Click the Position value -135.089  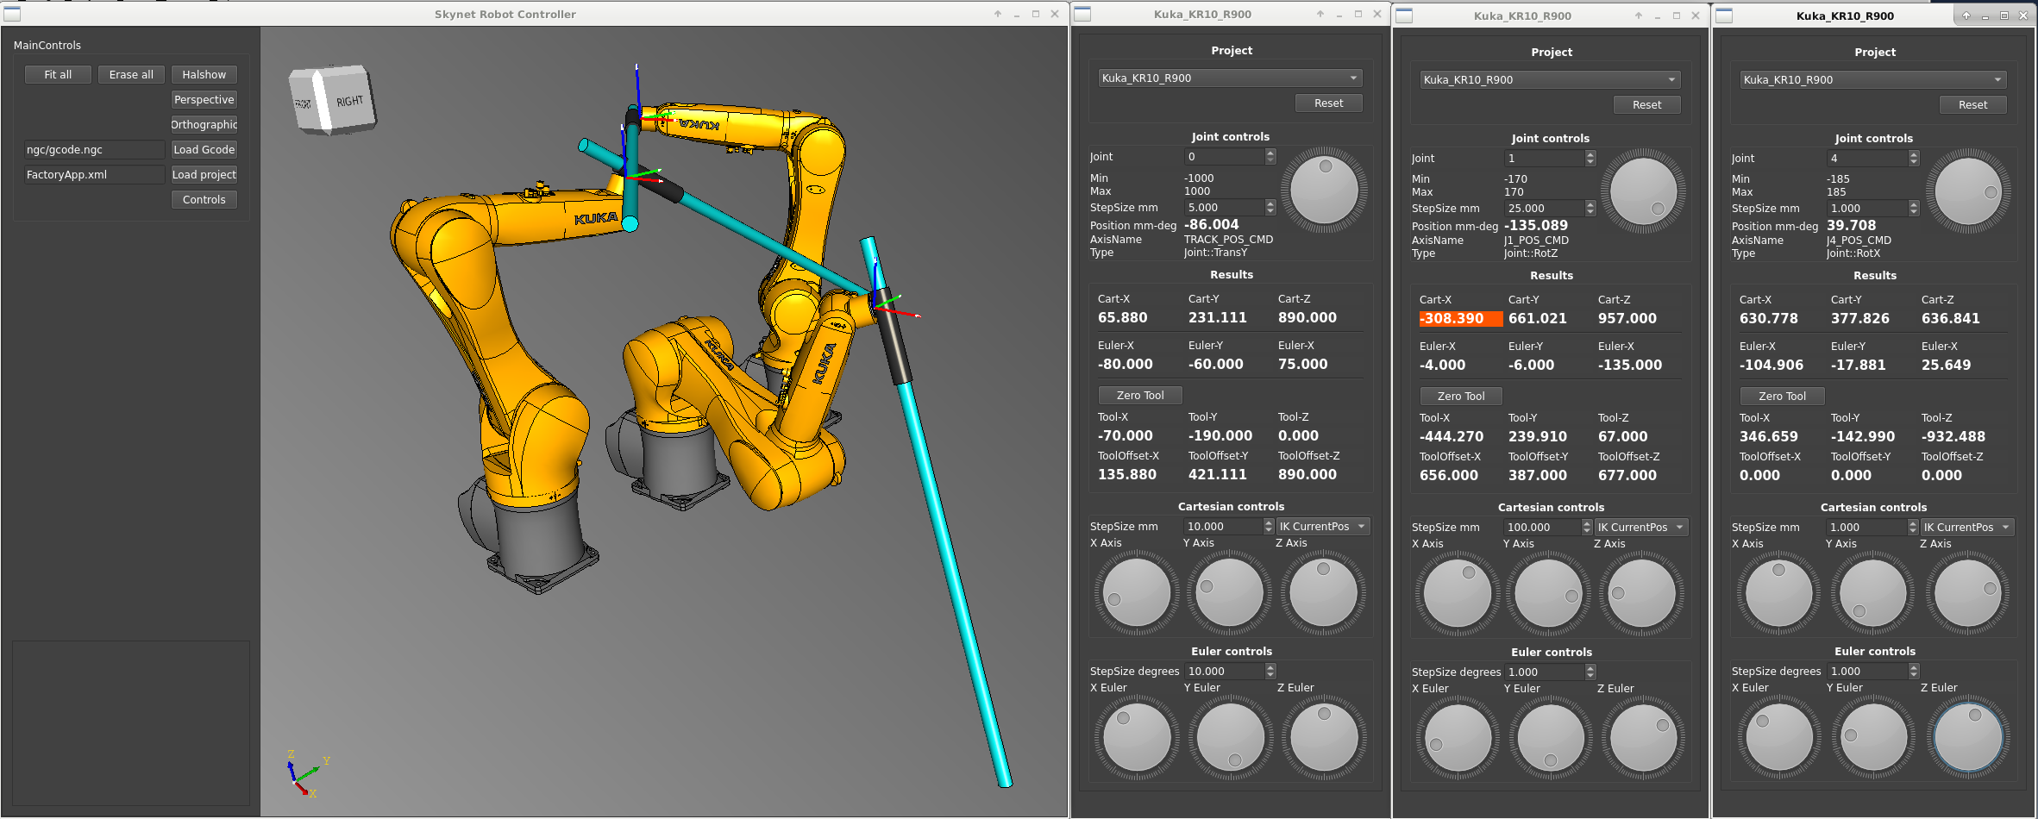pyautogui.click(x=1536, y=226)
